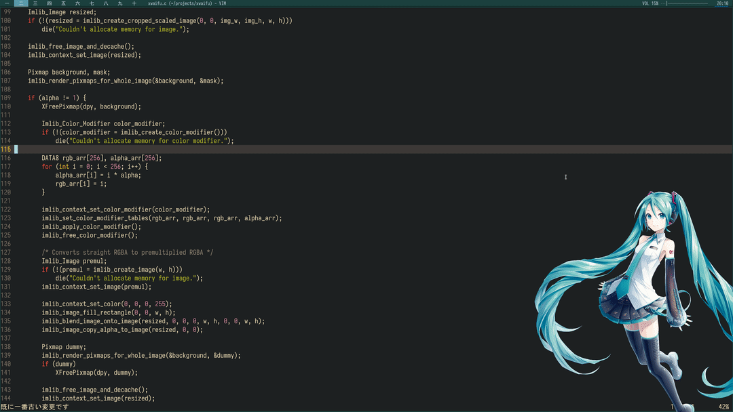
Task: Go to workspace 十
Action: [134, 3]
